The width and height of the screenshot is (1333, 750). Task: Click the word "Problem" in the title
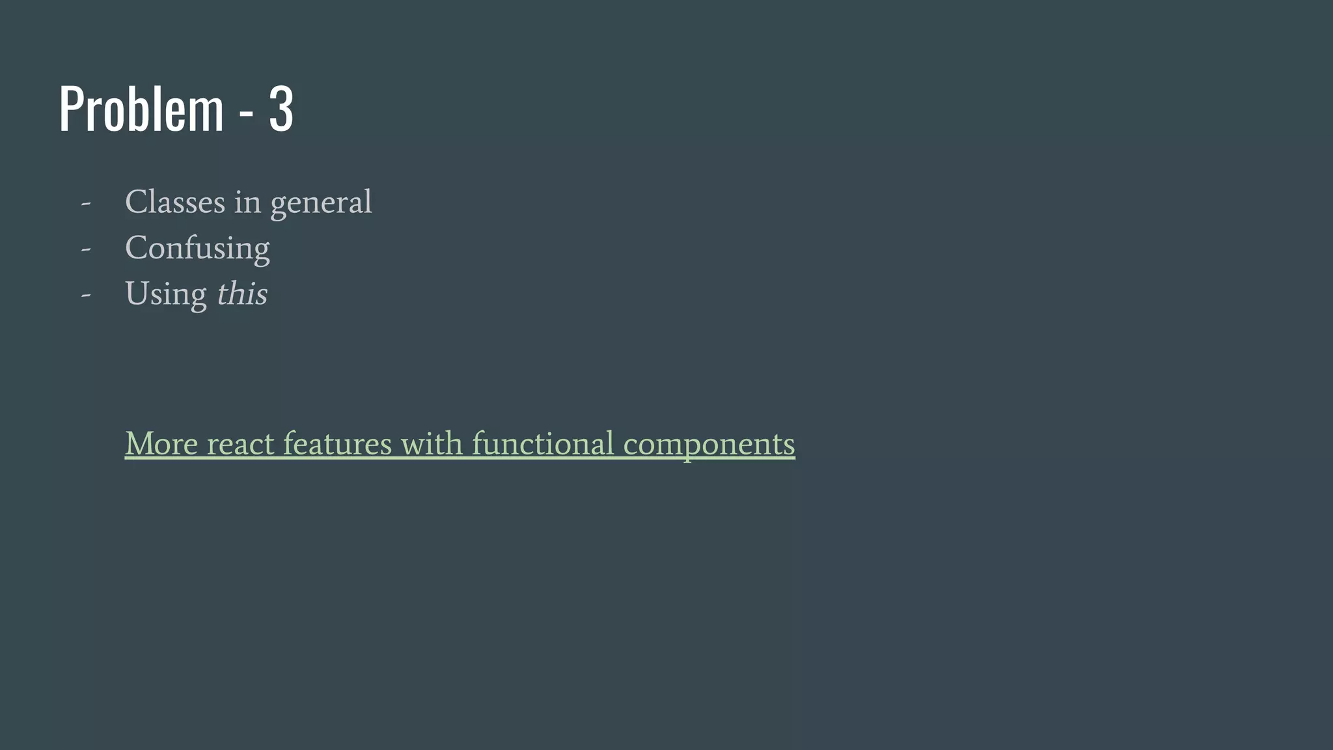pyautogui.click(x=141, y=109)
